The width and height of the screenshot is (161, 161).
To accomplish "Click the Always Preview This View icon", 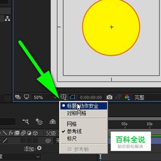I will click(x=18, y=97).
